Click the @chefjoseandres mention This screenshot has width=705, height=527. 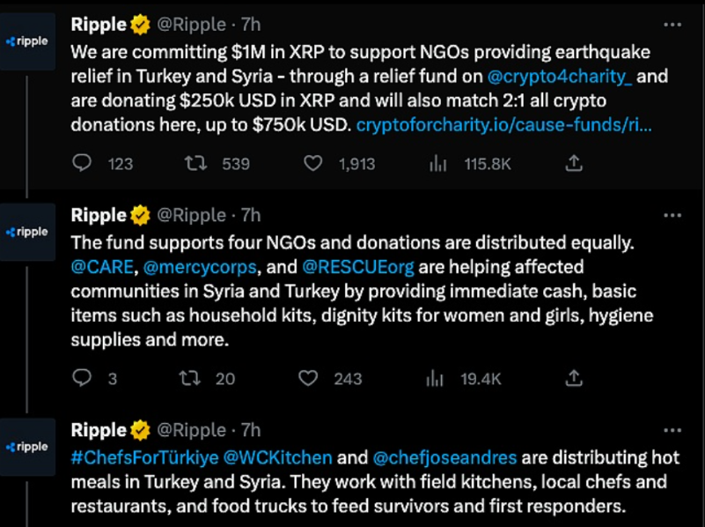coord(444,457)
